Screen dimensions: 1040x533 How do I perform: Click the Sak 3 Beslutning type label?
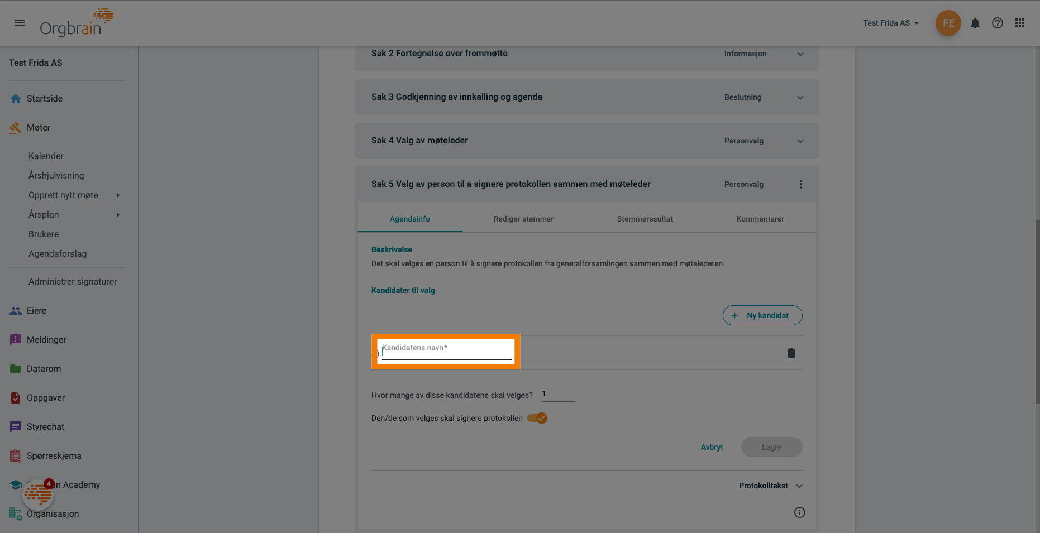coord(743,97)
